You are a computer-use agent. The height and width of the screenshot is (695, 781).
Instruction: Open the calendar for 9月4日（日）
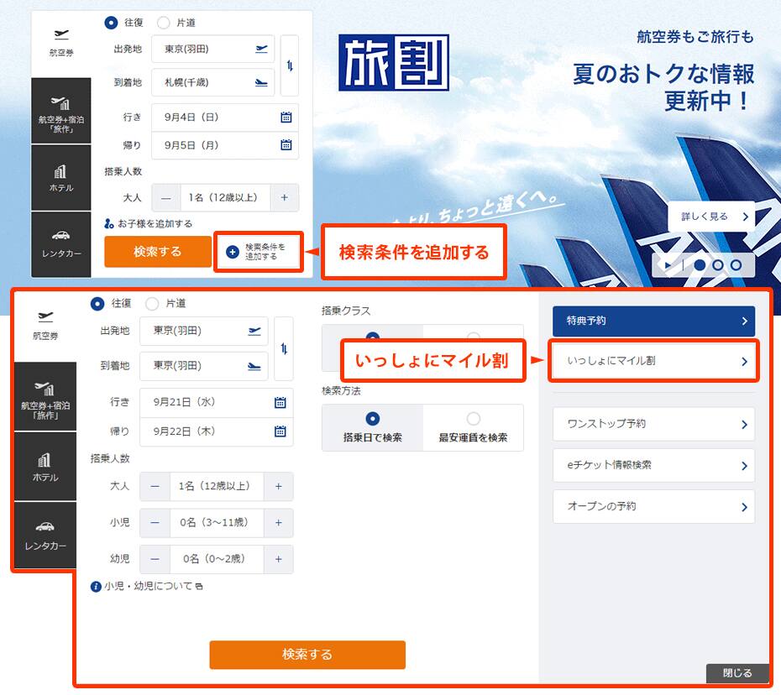pyautogui.click(x=286, y=118)
